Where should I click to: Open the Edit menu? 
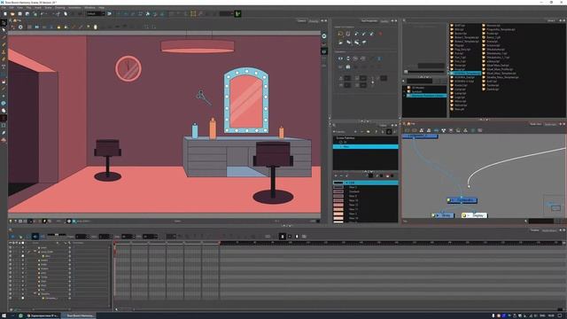point(12,8)
